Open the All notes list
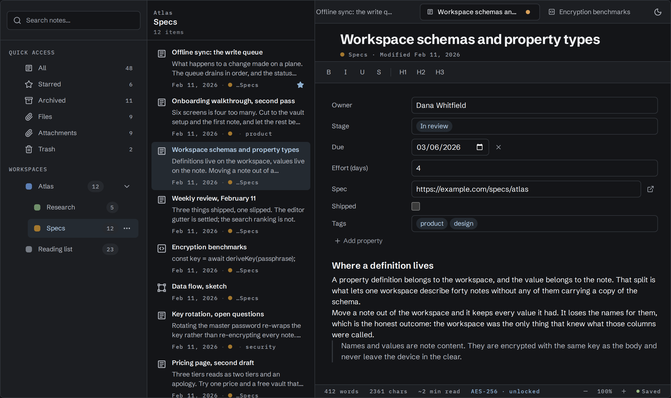This screenshot has width=671, height=398. pyautogui.click(x=79, y=68)
